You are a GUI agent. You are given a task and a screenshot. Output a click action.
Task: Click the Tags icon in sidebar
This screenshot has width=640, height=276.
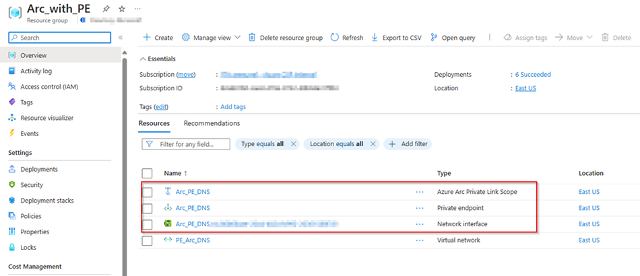coord(12,102)
